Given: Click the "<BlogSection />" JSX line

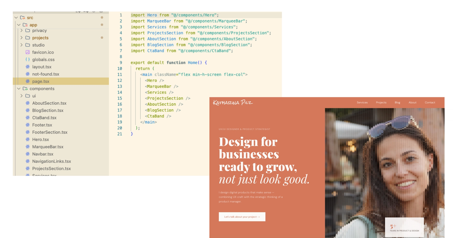Looking at the screenshot, I should (x=163, y=110).
